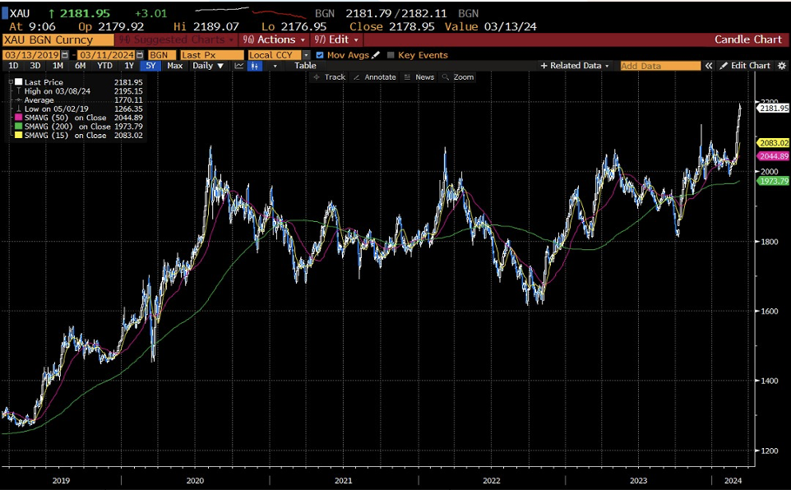Click the magenta 2044.89 axis label
Image resolution: width=791 pixels, height=490 pixels.
(774, 156)
